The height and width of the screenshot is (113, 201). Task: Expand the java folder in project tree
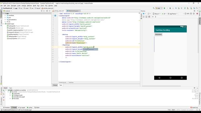pyautogui.click(x=5, y=18)
